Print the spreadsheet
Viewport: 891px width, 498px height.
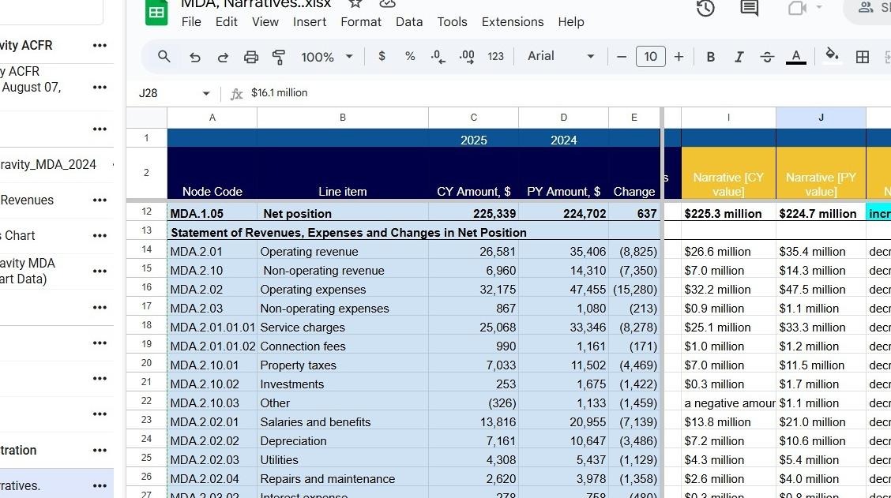click(x=250, y=57)
